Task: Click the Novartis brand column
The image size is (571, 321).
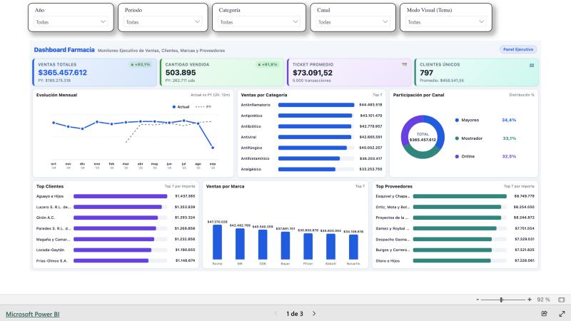Action: click(x=353, y=247)
